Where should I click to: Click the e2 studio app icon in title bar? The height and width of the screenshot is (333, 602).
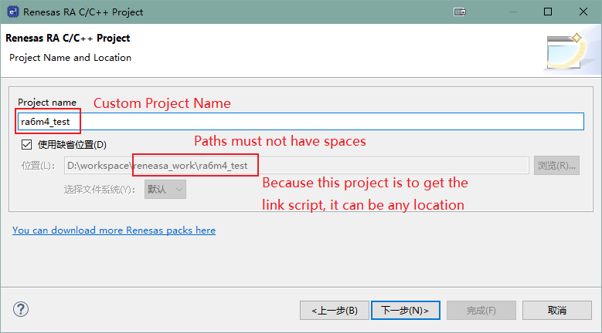click(12, 12)
